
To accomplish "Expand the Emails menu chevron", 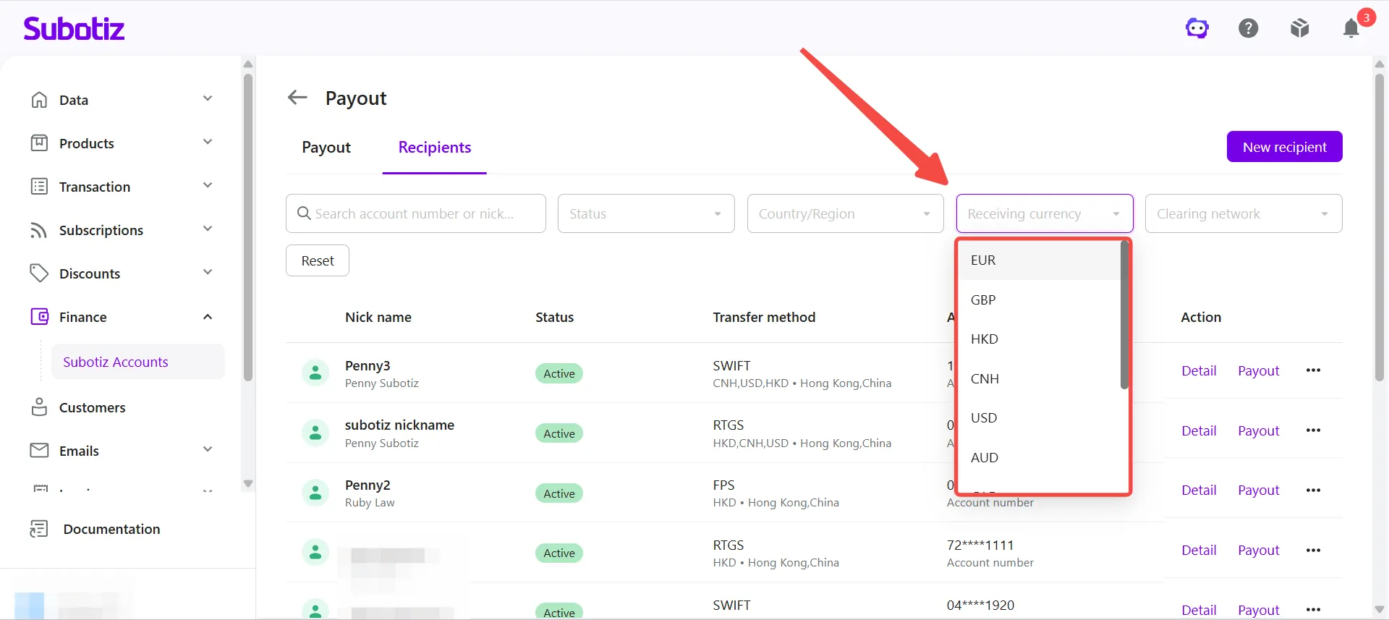I will (x=208, y=449).
